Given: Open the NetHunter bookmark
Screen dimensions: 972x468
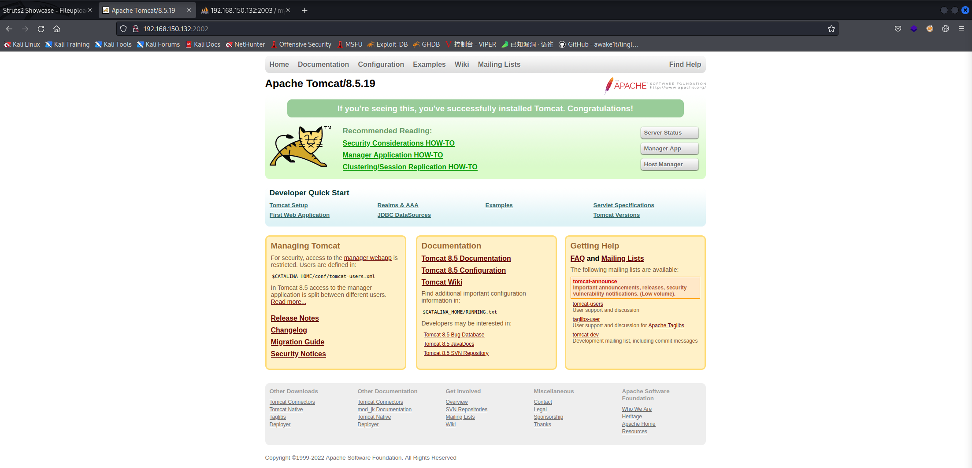Looking at the screenshot, I should click(x=245, y=44).
